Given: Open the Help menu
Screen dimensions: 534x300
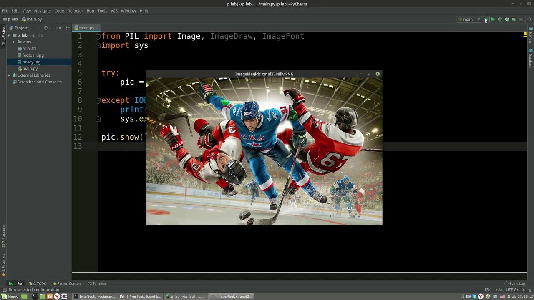Looking at the screenshot, I should coord(144,11).
